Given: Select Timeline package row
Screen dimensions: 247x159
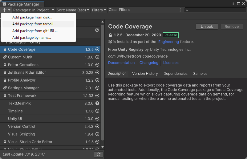Looking at the screenshot, I should 51,111.
